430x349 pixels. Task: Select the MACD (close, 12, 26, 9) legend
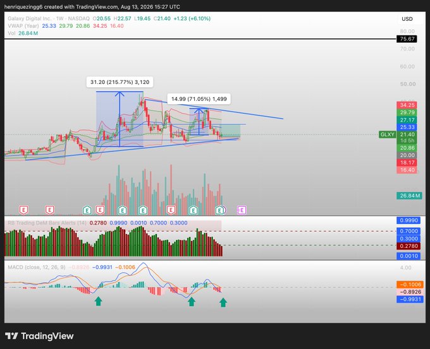37,267
